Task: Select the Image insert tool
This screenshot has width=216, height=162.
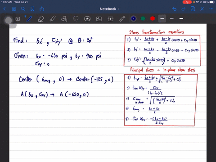Action: pyautogui.click(x=99, y=19)
